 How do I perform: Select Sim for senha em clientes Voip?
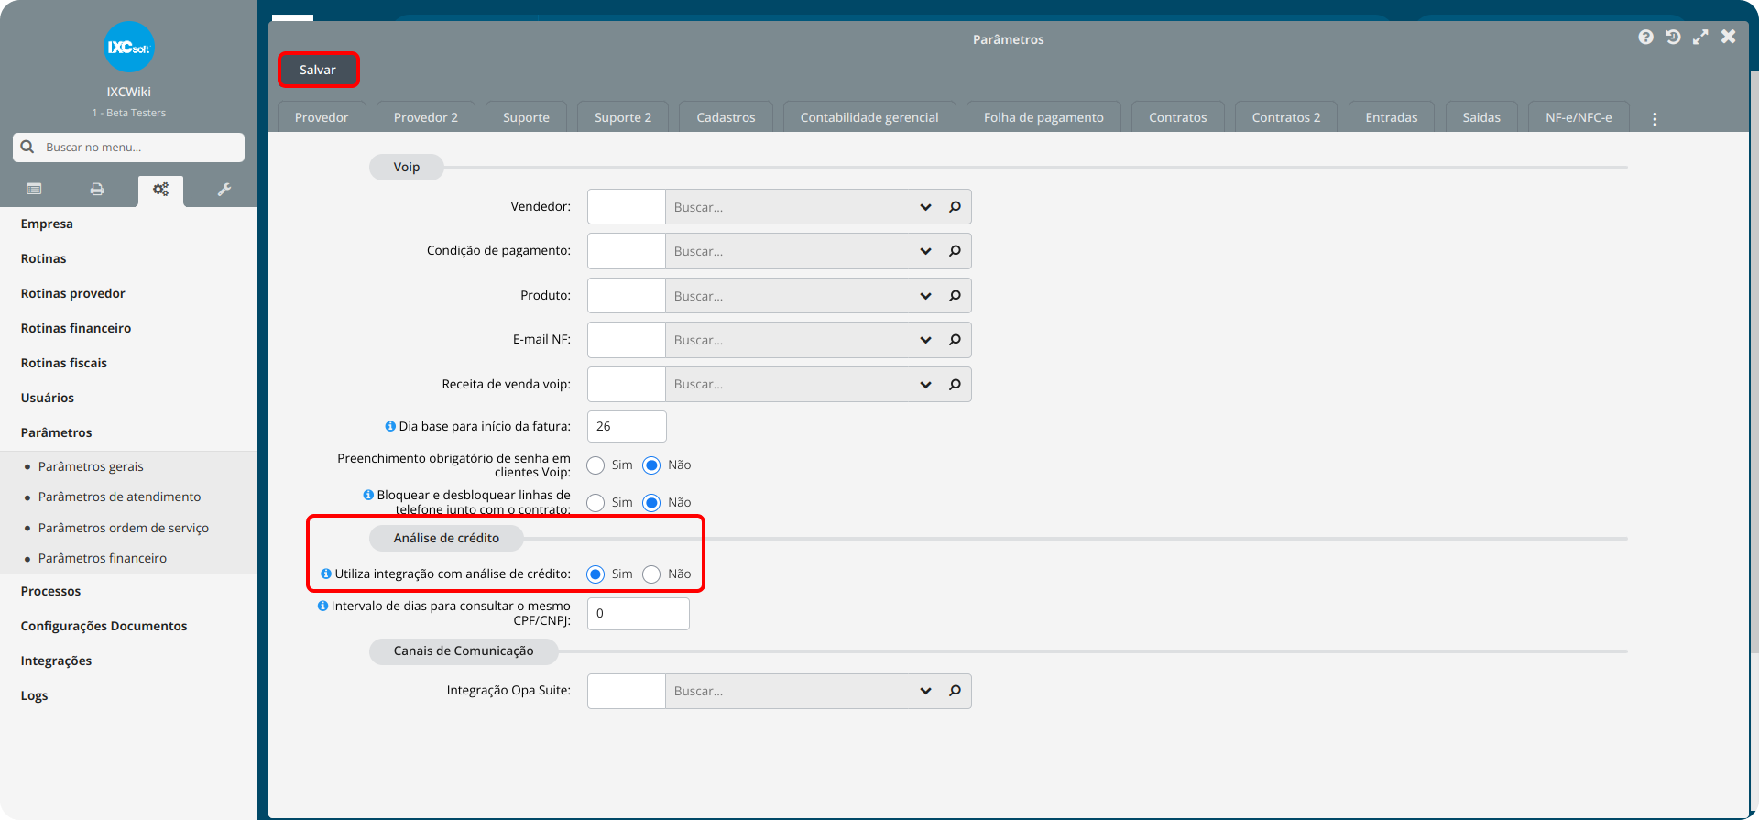tap(595, 465)
